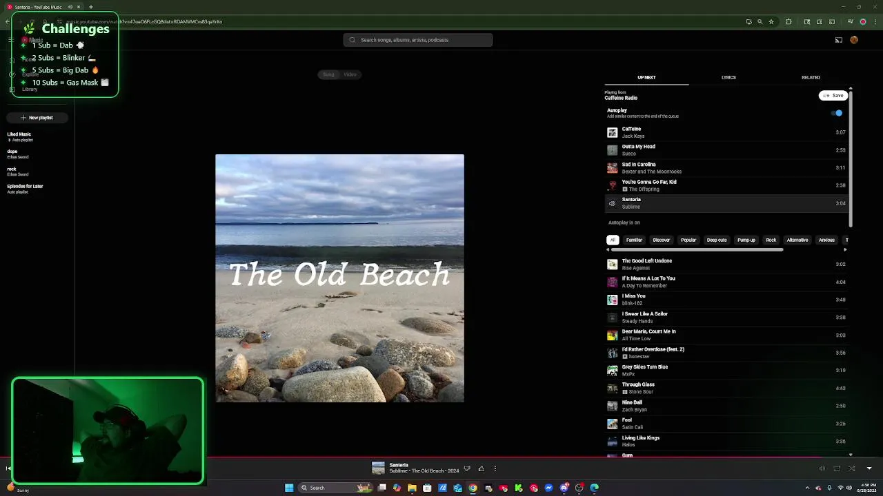This screenshot has width=883, height=496.
Task: Click The Old Beach album artwork
Action: pyautogui.click(x=339, y=278)
